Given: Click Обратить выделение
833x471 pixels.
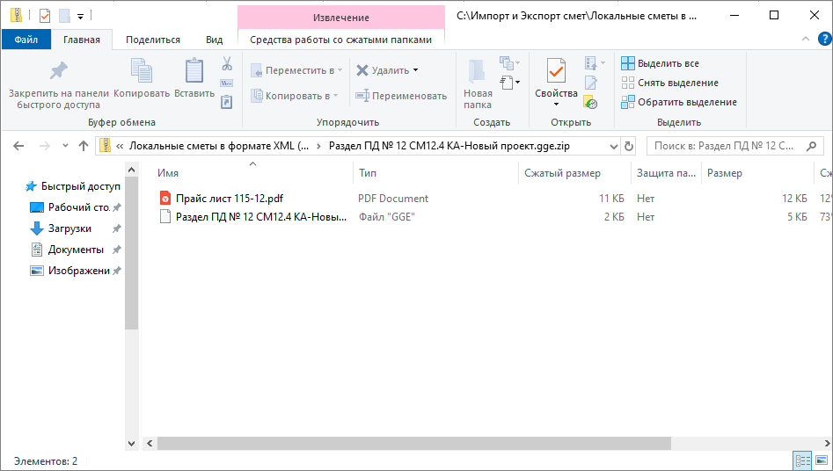Looking at the screenshot, I should (x=679, y=102).
